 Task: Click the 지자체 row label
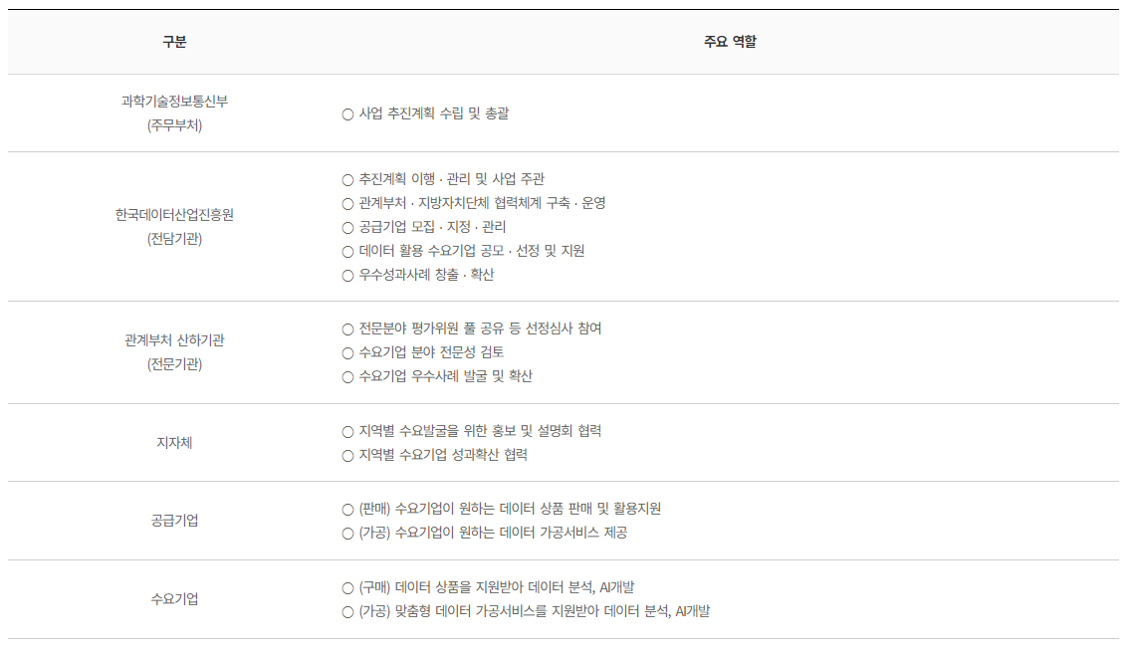coord(174,442)
